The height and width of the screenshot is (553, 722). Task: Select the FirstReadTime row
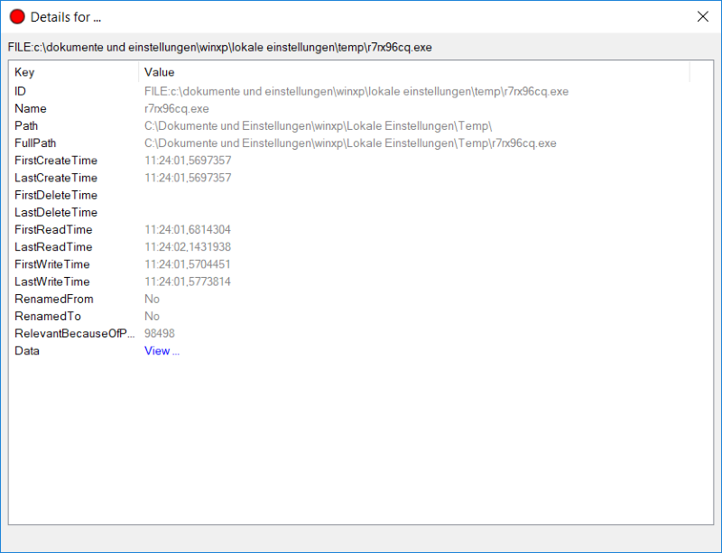click(53, 230)
